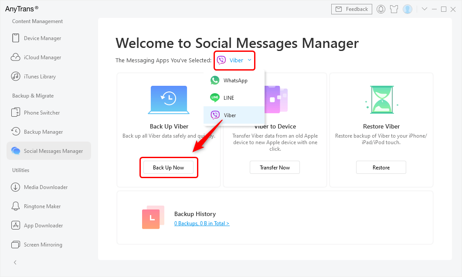The width and height of the screenshot is (462, 277).
Task: Open Media Downloader utility
Action: (49, 187)
